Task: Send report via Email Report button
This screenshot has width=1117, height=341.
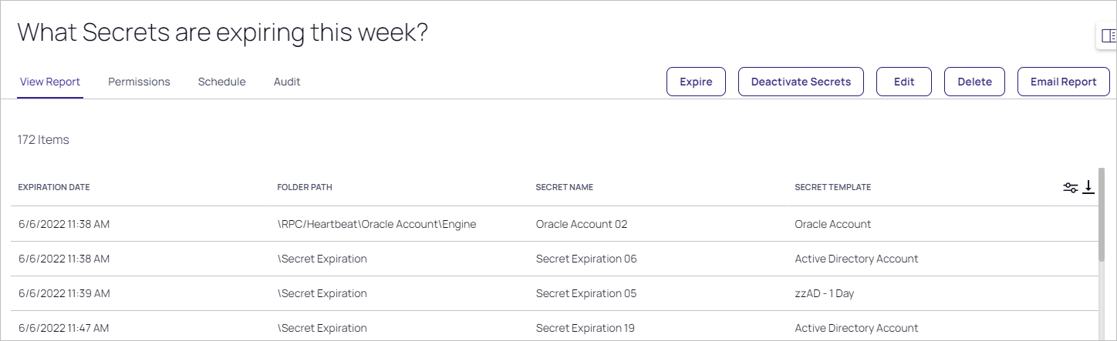Action: click(1063, 82)
